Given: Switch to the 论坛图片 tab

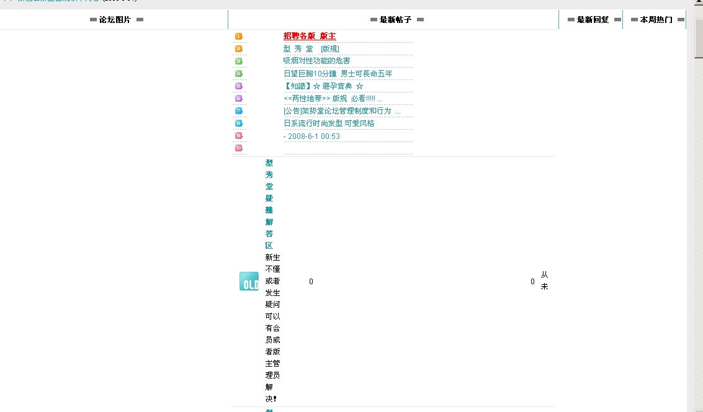Looking at the screenshot, I should click(x=117, y=20).
